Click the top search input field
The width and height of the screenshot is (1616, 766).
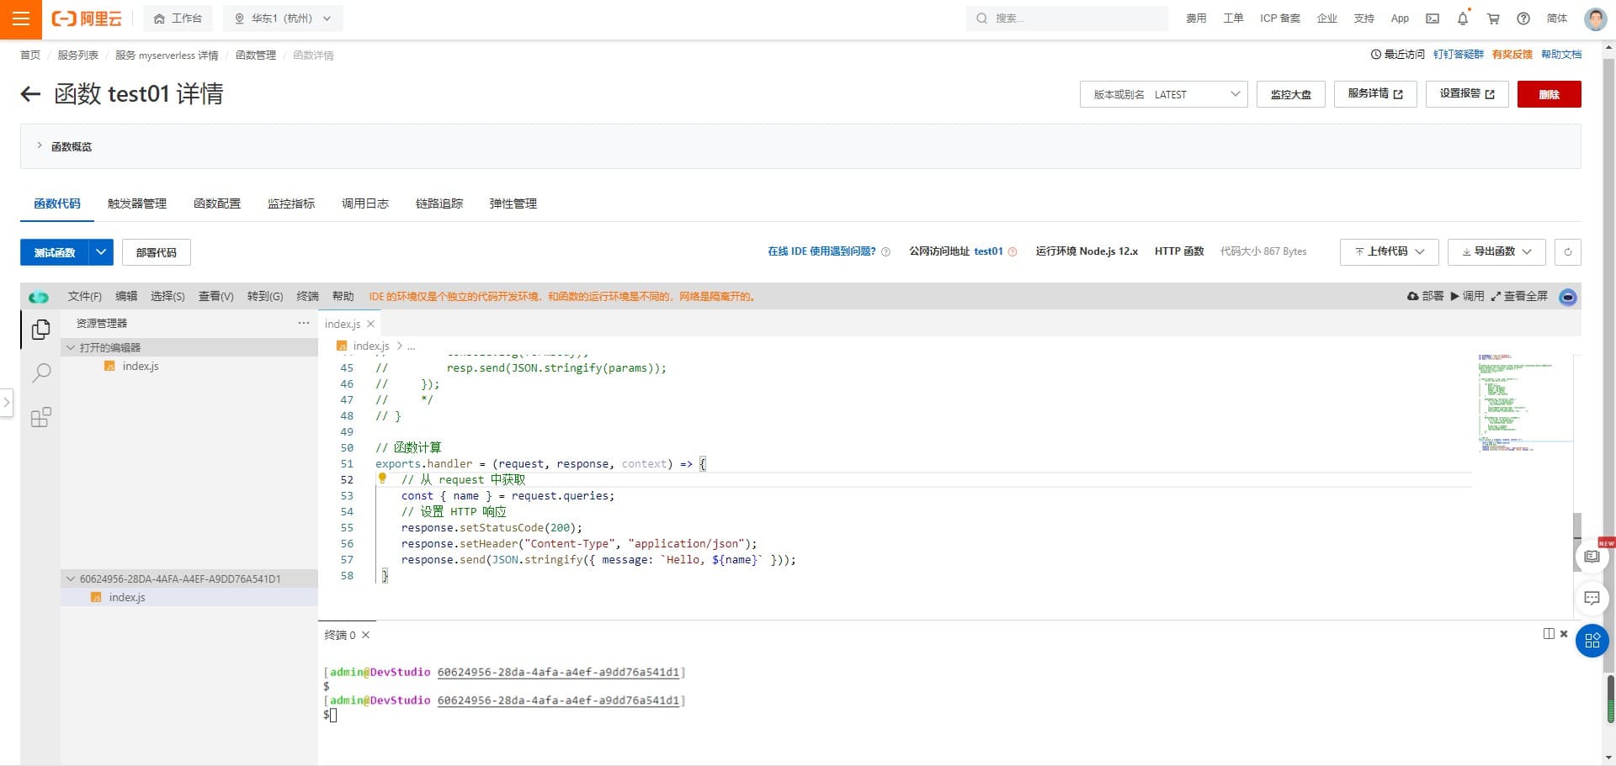click(x=1069, y=18)
